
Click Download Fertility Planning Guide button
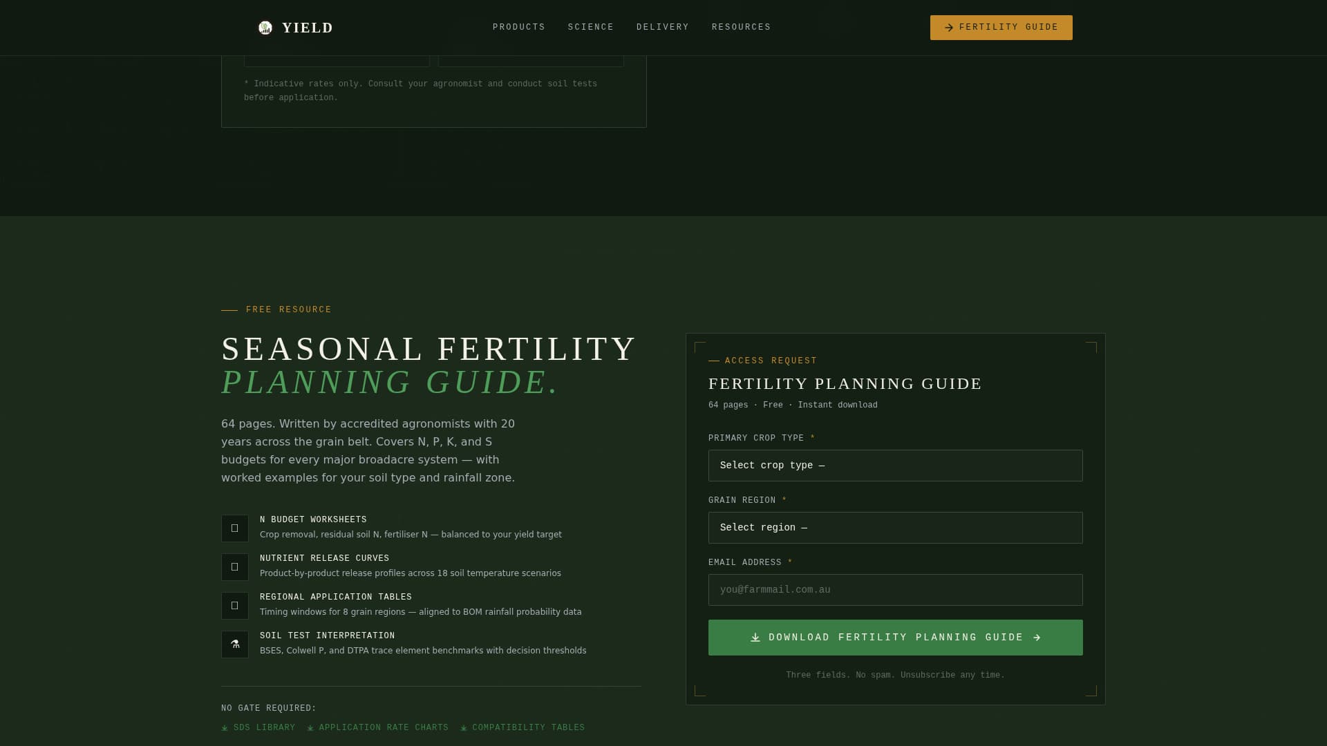tap(896, 638)
